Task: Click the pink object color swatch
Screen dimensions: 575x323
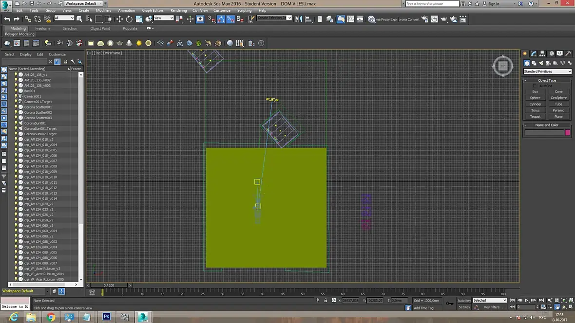Action: click(x=568, y=132)
